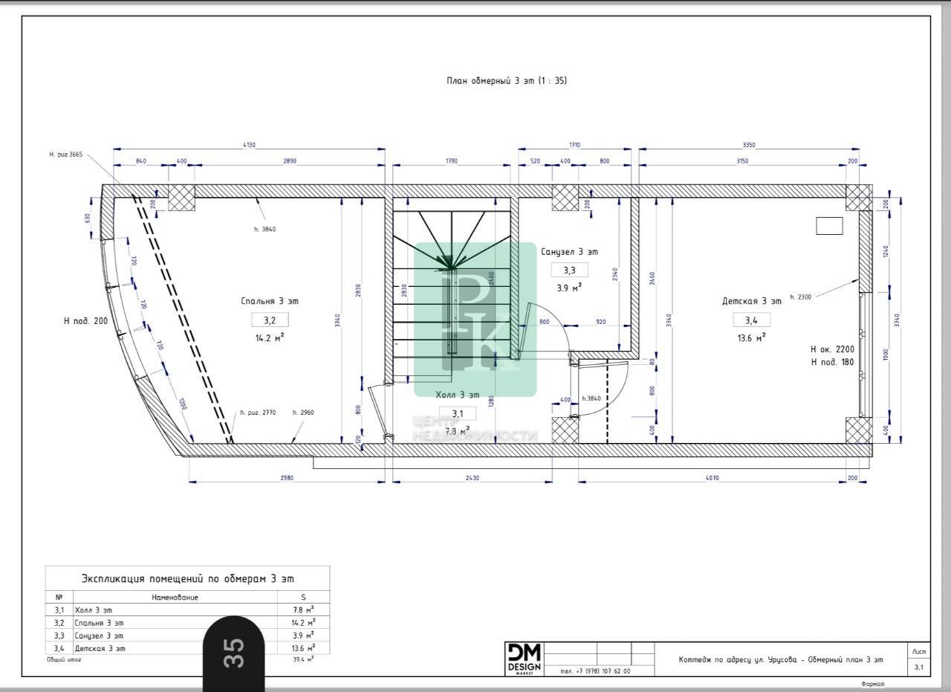Select the small rectangle in Детская room
The height and width of the screenshot is (692, 951).
(x=829, y=225)
